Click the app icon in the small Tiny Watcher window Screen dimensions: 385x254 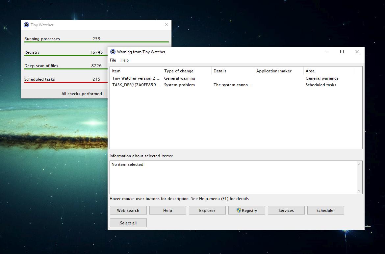(x=26, y=25)
